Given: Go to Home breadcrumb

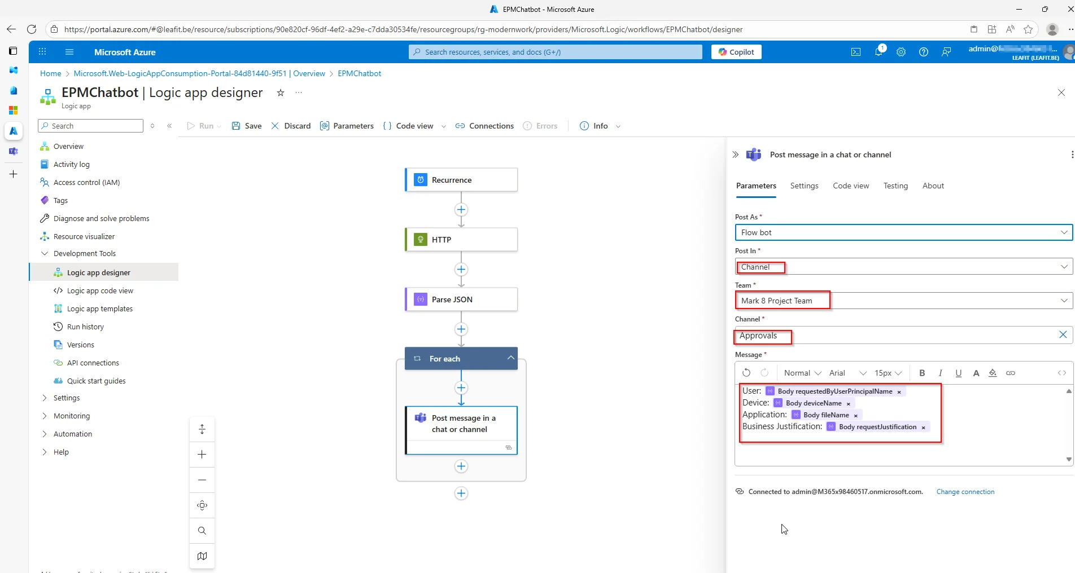Looking at the screenshot, I should [x=50, y=73].
